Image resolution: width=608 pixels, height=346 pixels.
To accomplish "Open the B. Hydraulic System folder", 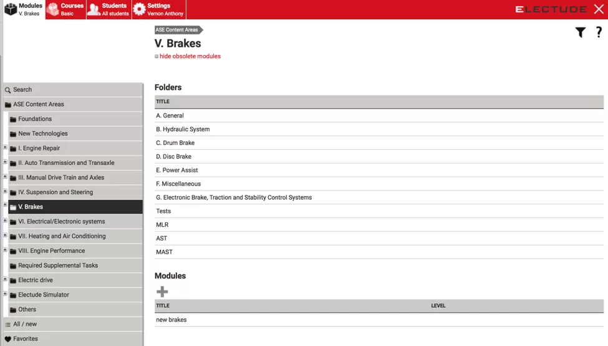I will point(183,129).
